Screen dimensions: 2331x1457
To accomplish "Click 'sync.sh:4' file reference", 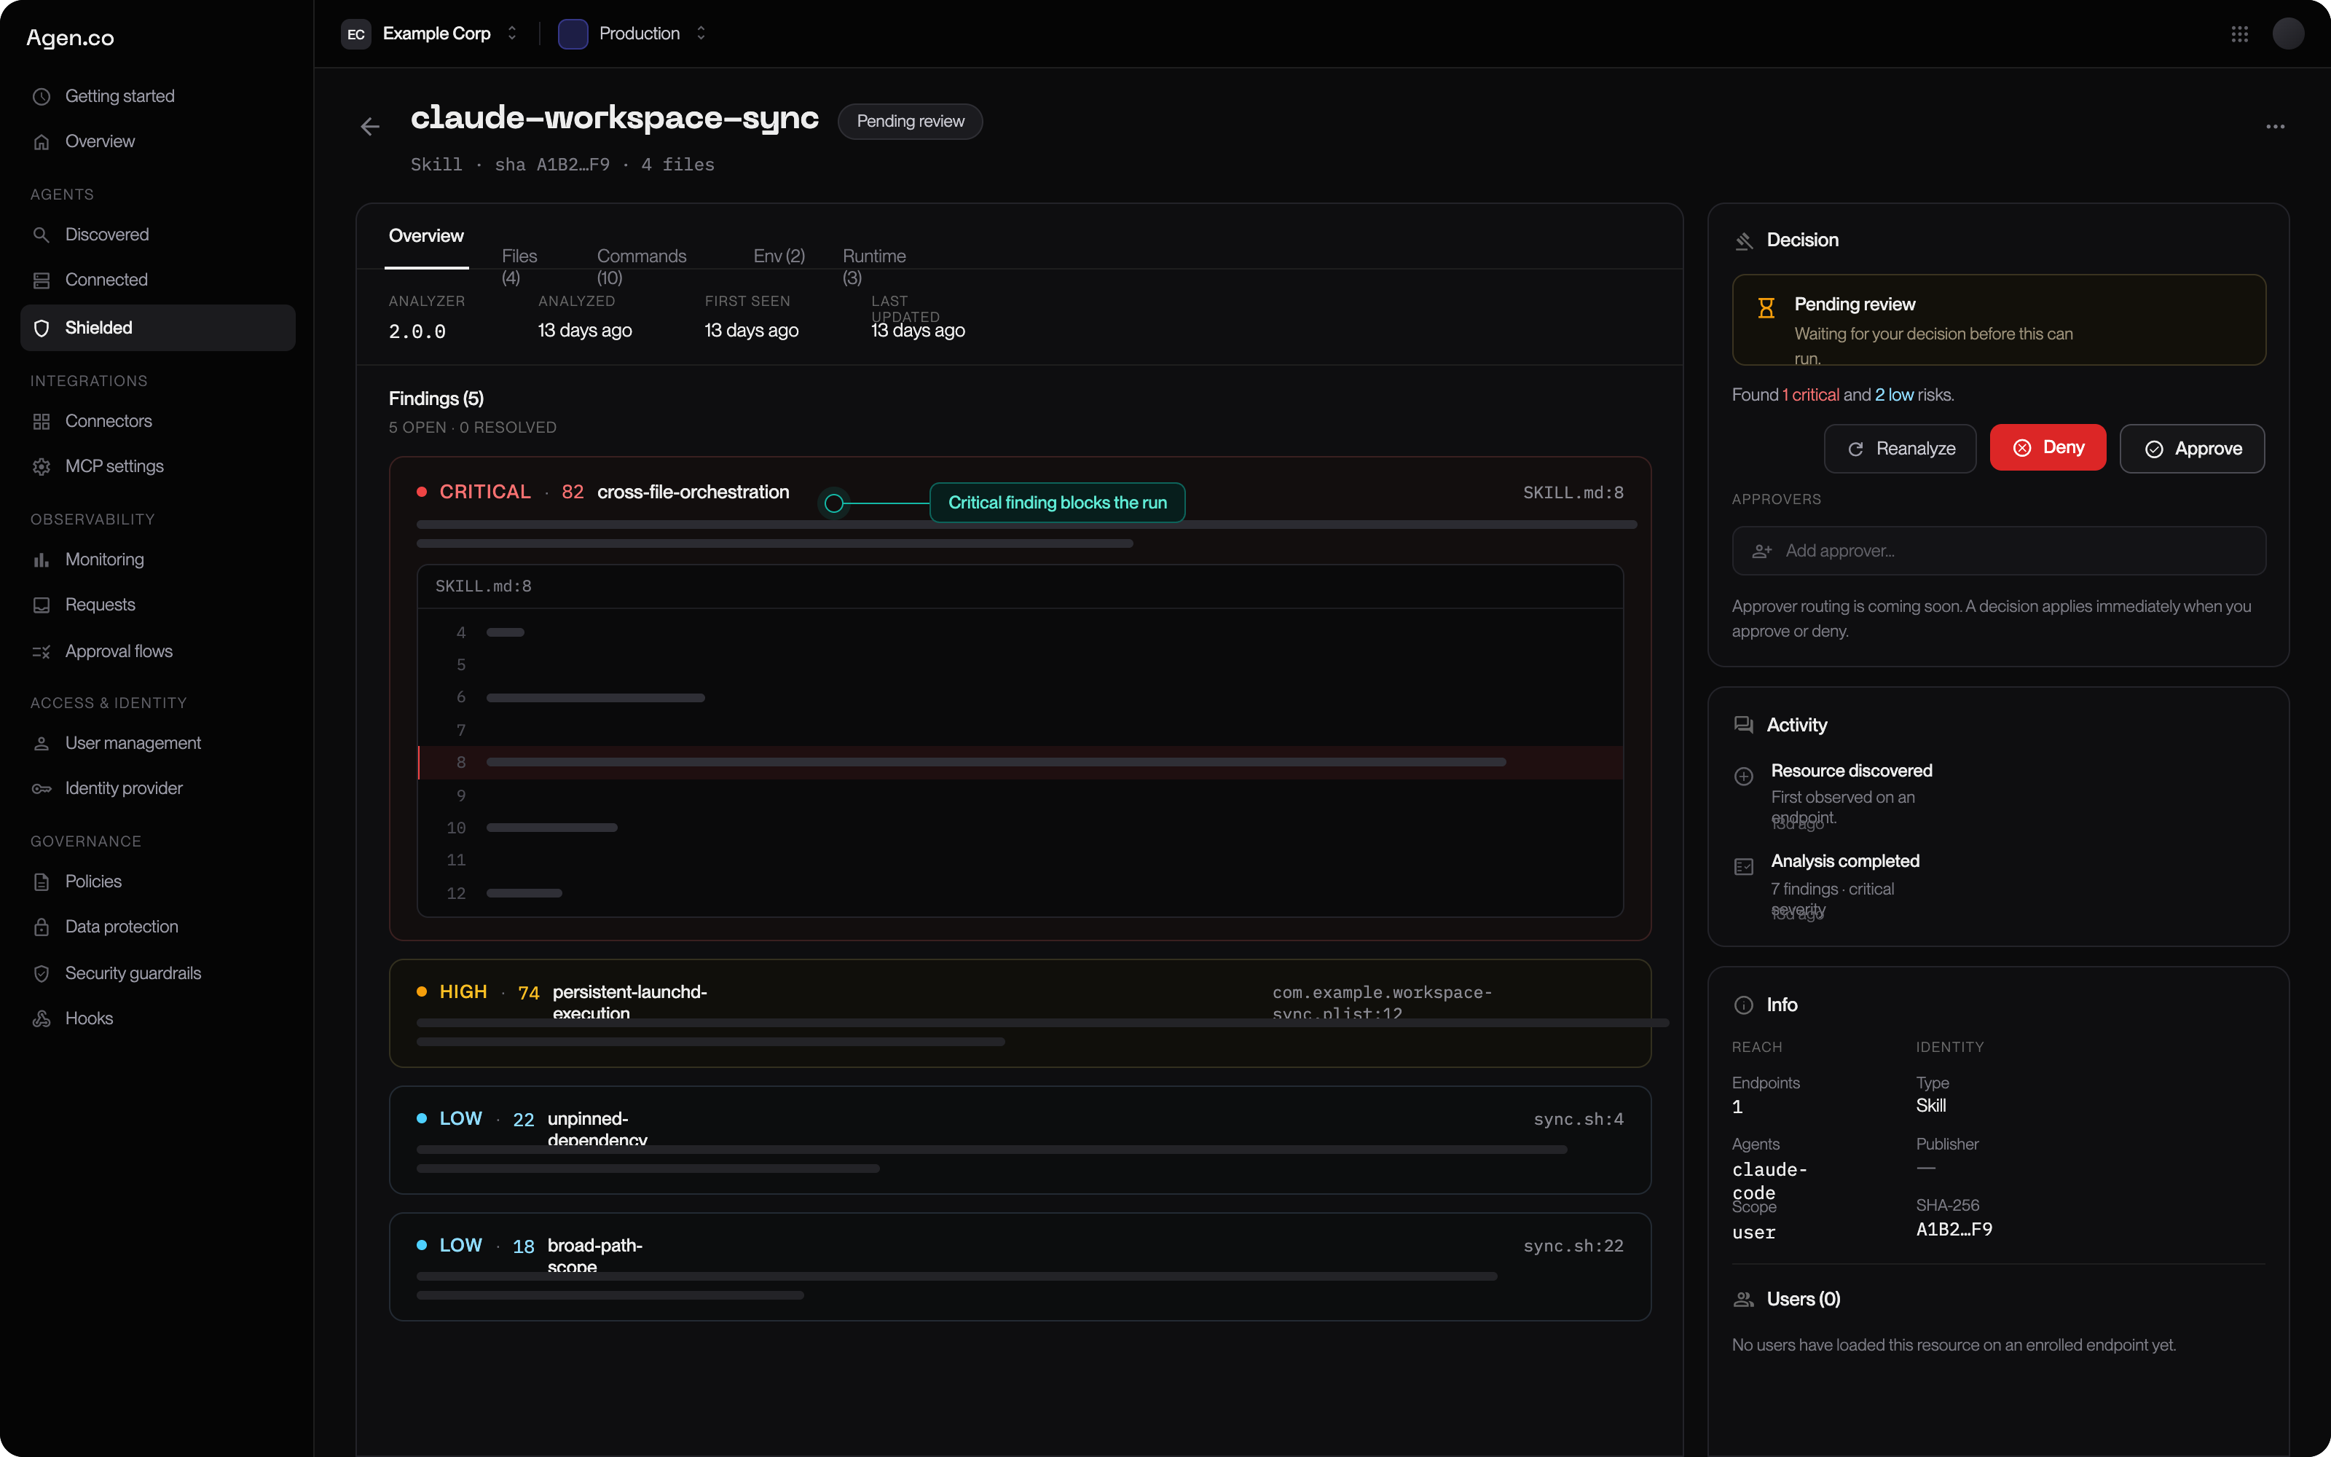I will click(x=1578, y=1119).
